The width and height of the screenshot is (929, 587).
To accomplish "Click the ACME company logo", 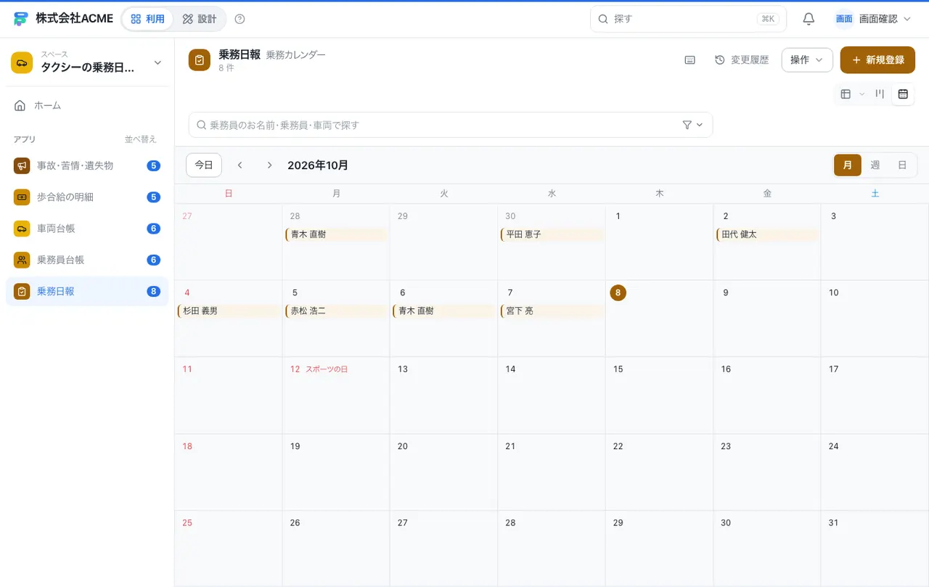I will pyautogui.click(x=20, y=19).
